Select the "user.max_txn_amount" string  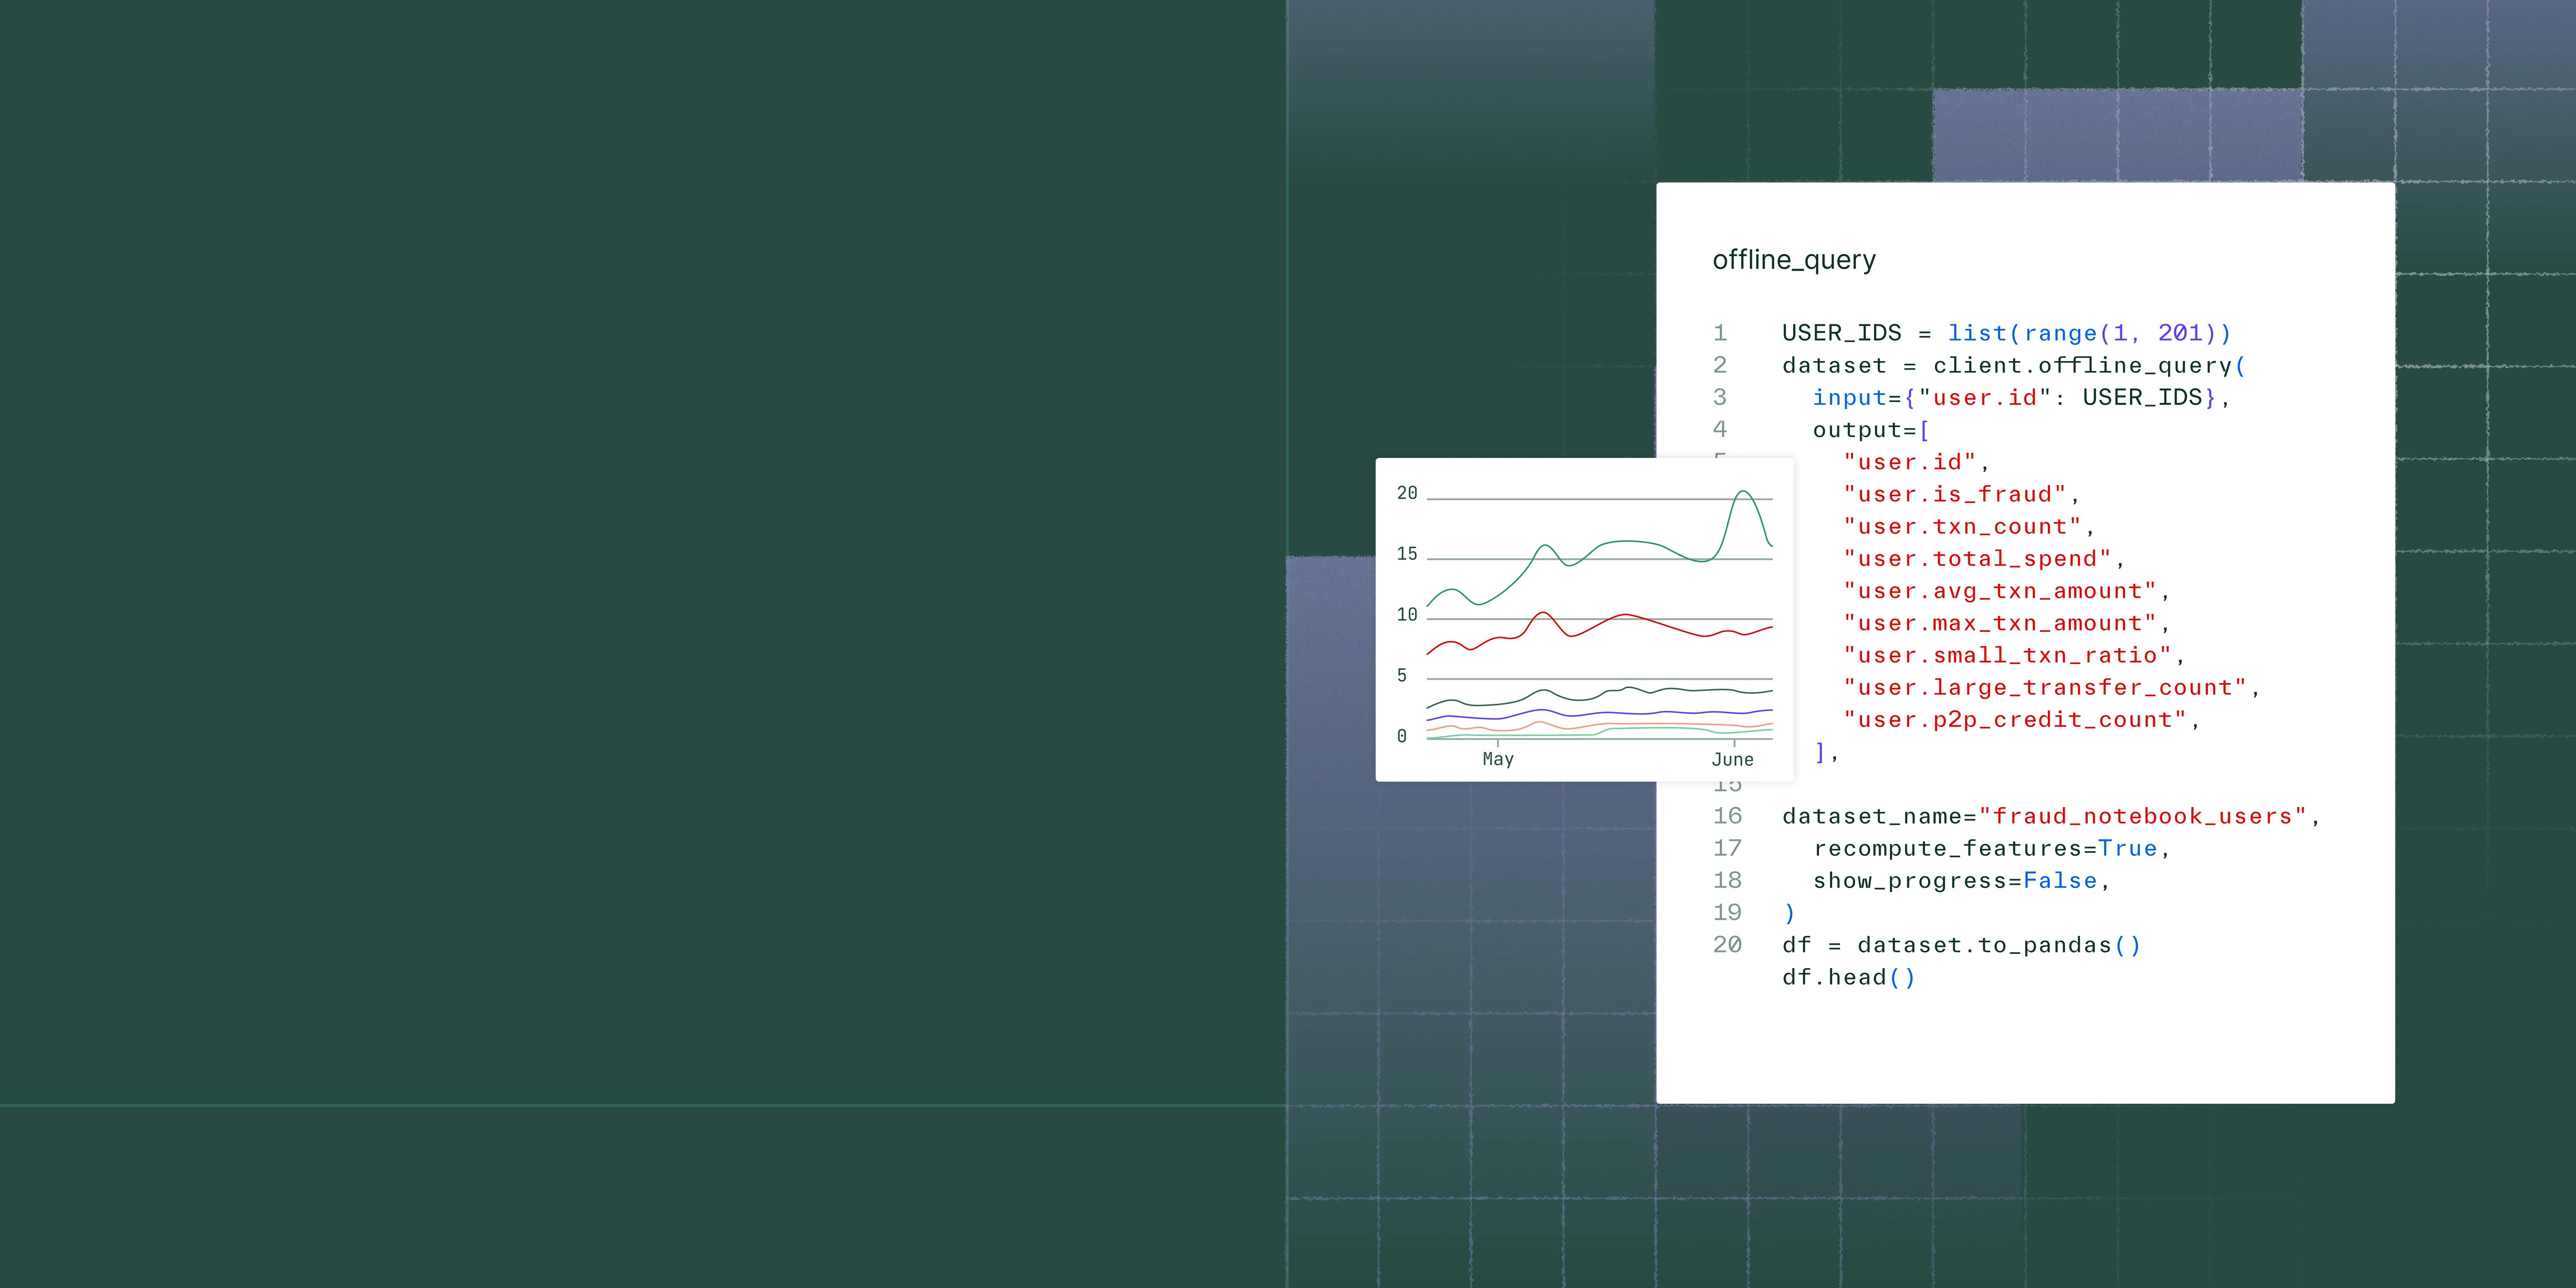point(2000,623)
